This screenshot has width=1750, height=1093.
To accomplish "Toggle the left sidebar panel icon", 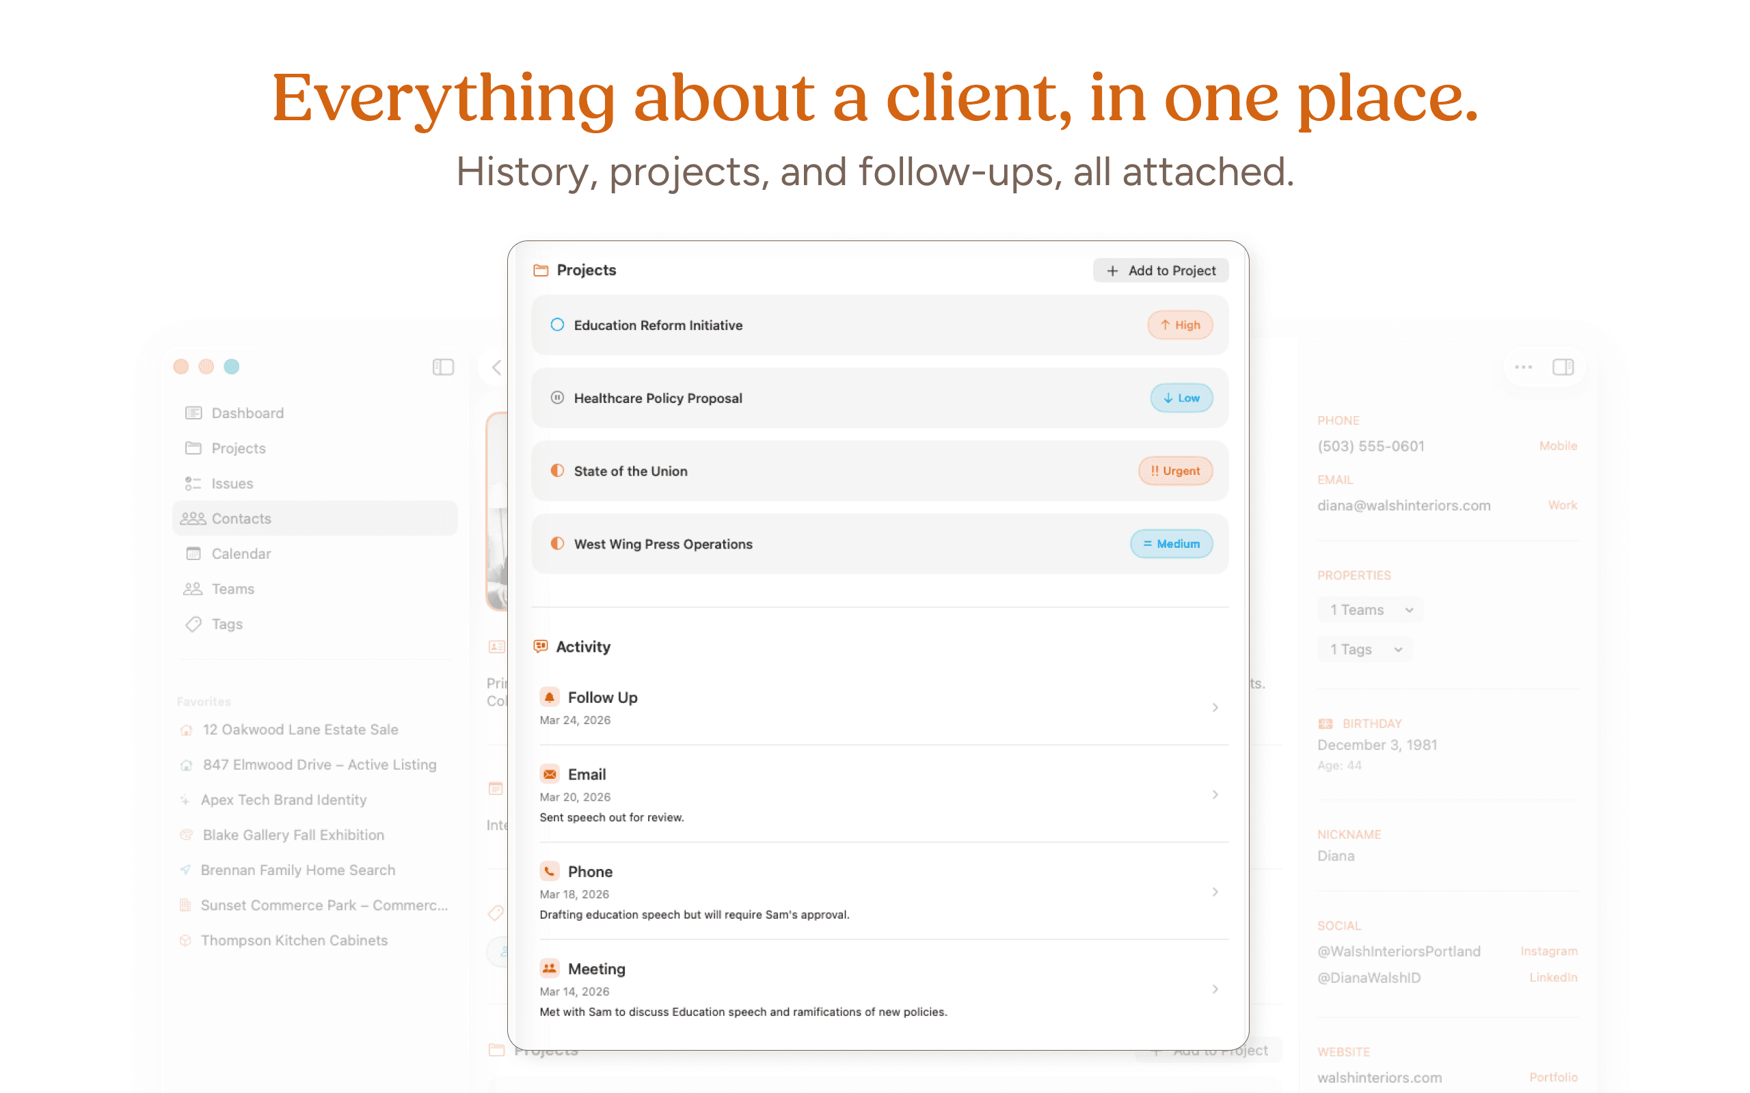I will coord(442,368).
